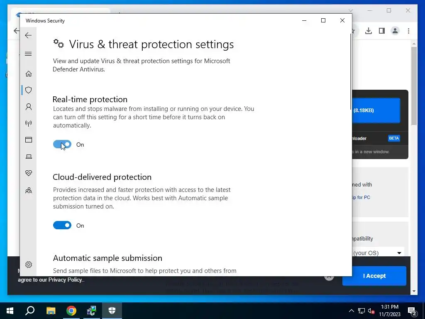Viewport: 425px width, 319px height.
Task: Click the Automatic sample submission heading
Action: tap(107, 258)
